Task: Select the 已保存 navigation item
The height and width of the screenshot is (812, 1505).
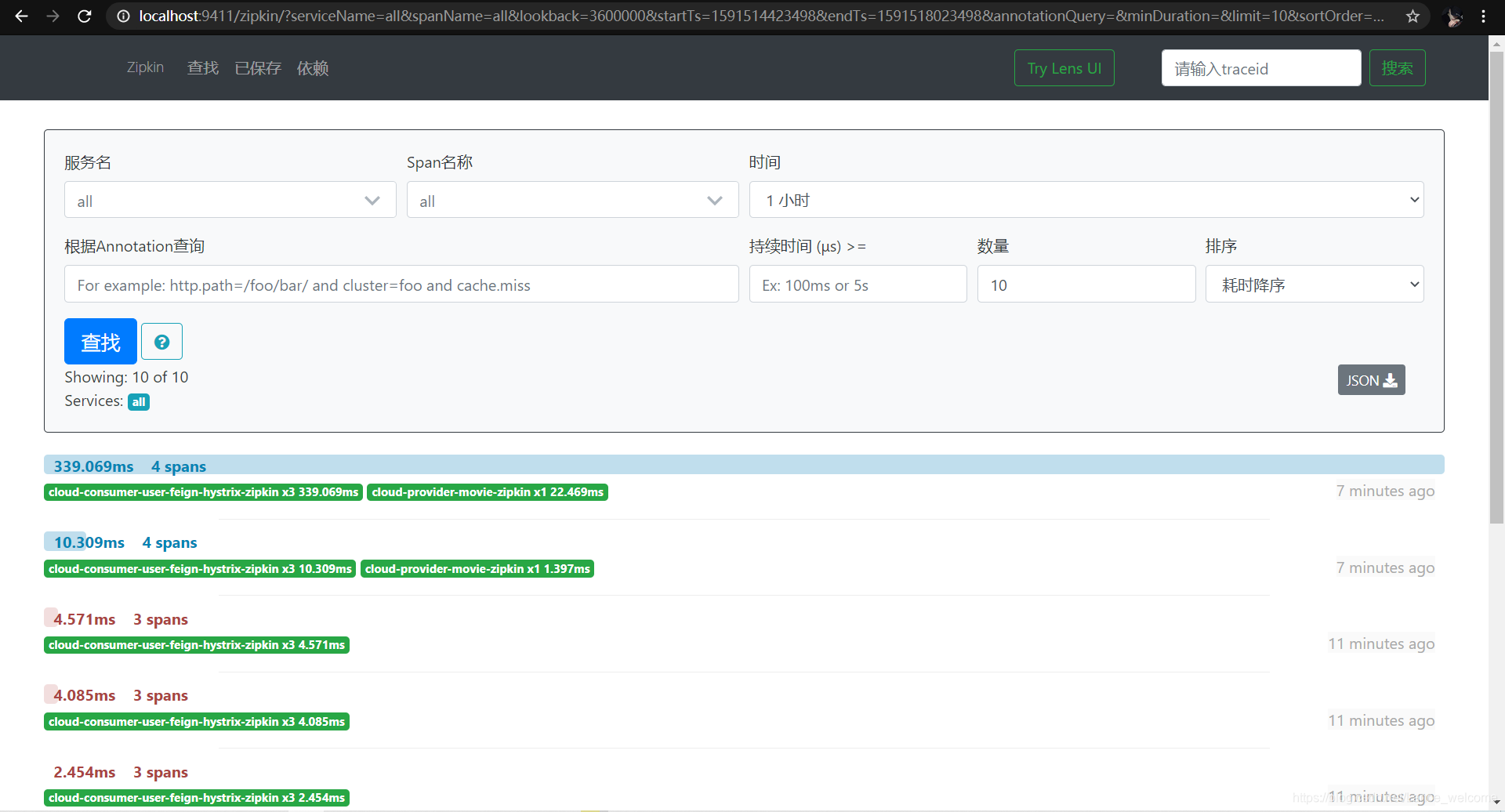Action: pos(258,68)
